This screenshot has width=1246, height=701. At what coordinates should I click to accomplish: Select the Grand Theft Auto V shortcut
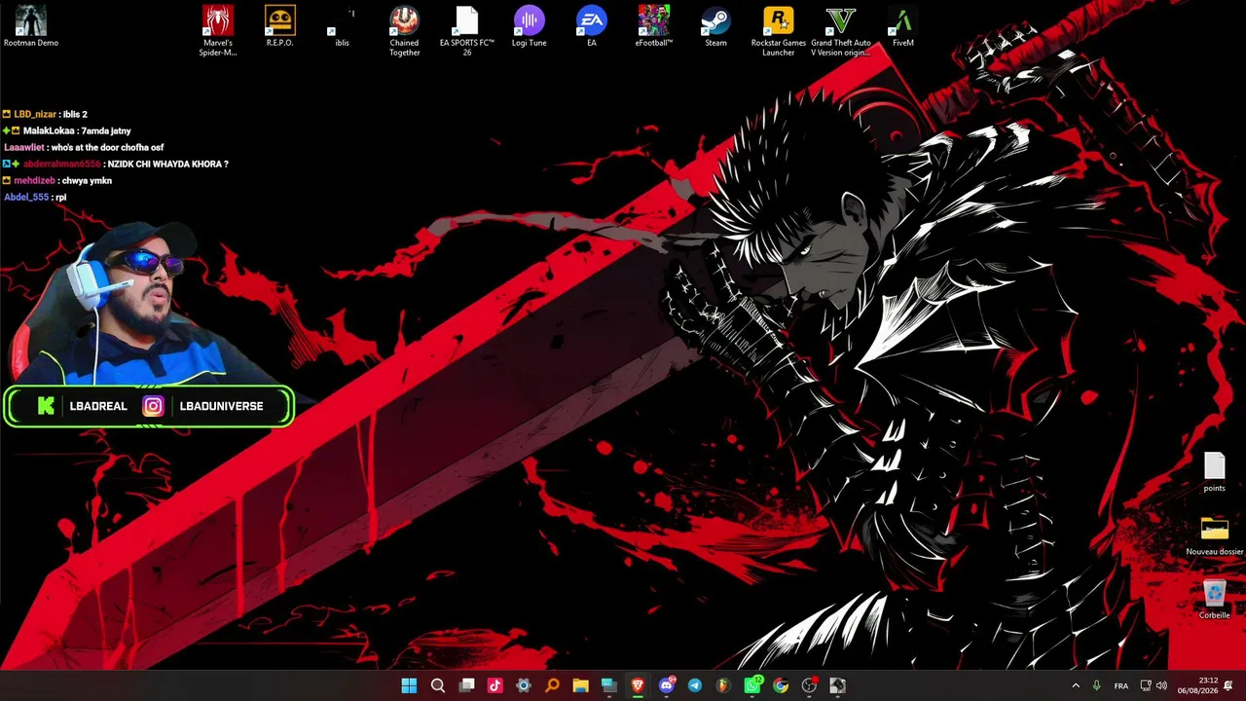[841, 31]
